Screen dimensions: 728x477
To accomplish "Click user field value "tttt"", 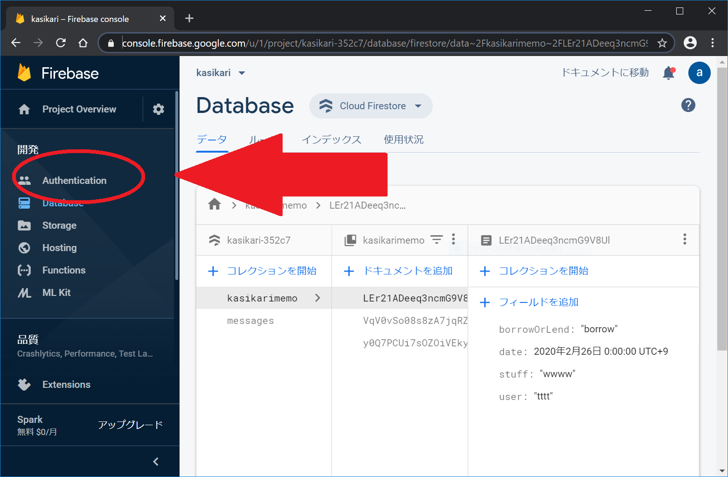I will pyautogui.click(x=543, y=396).
